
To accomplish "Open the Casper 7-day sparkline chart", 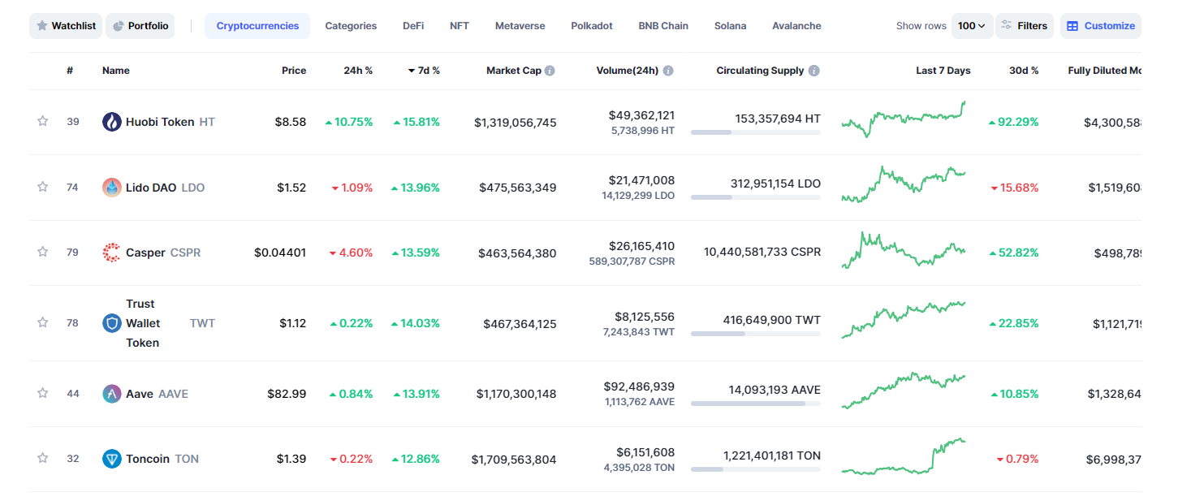I will [904, 251].
